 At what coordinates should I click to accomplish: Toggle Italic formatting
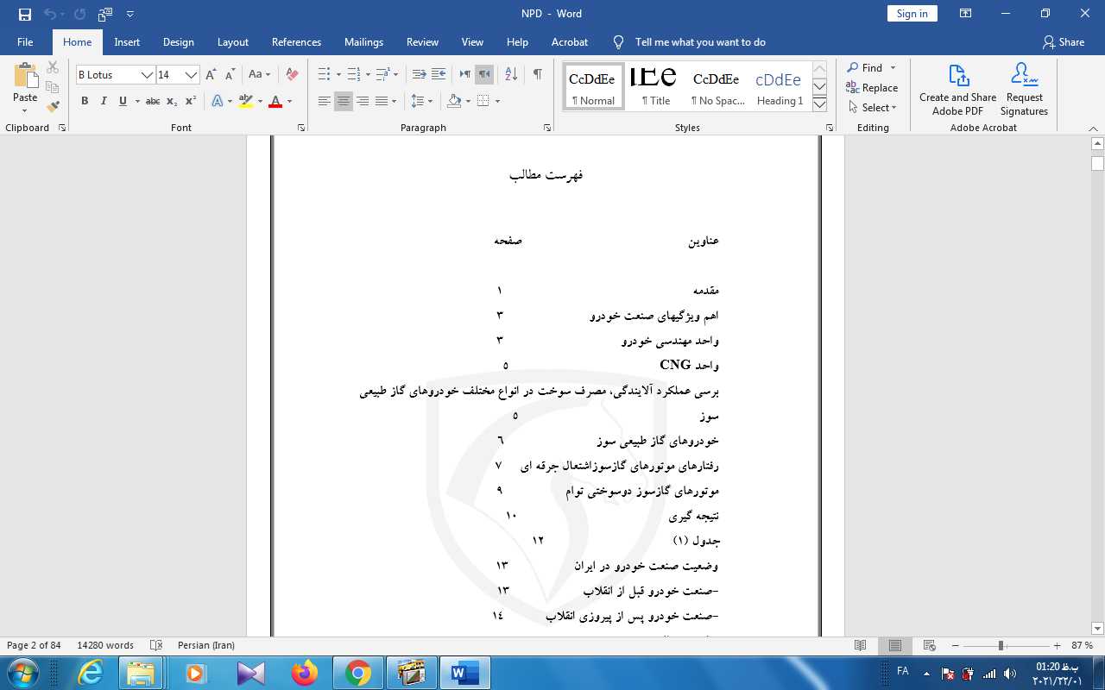(104, 101)
